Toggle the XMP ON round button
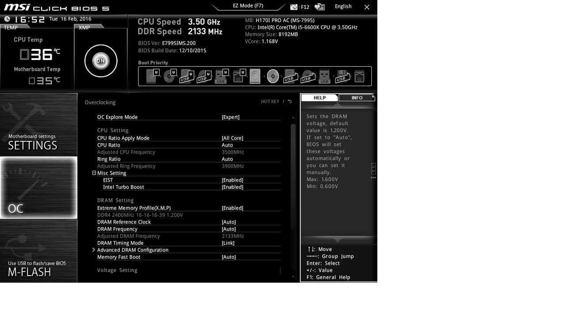 [x=101, y=61]
